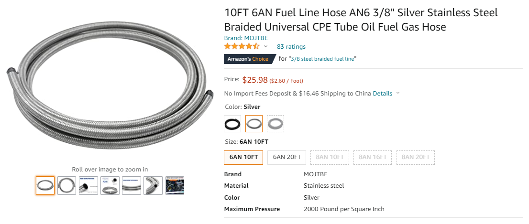Pick the 8AN 16FT size option

click(x=373, y=157)
